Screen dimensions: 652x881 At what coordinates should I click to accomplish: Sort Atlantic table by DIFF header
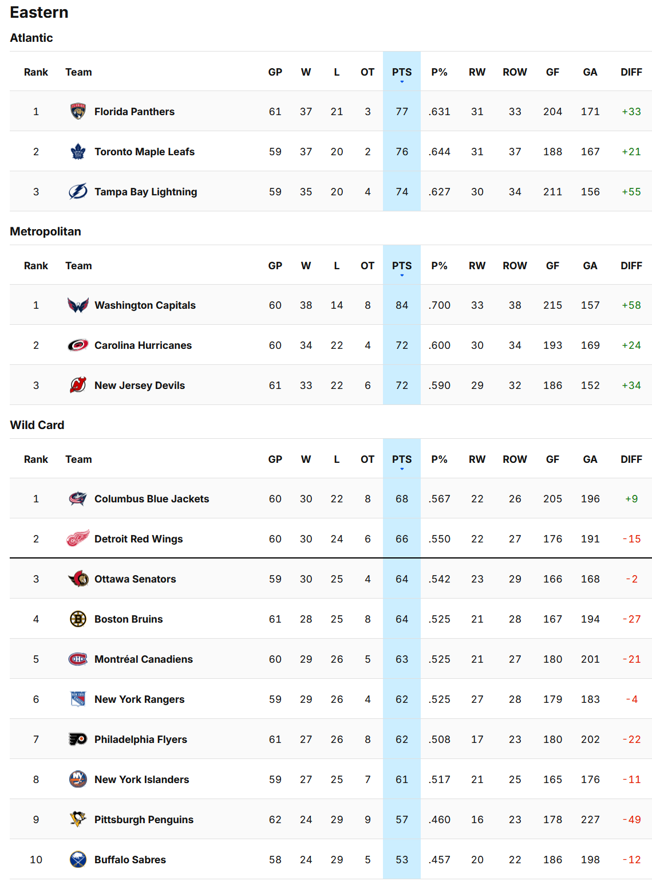coord(631,72)
